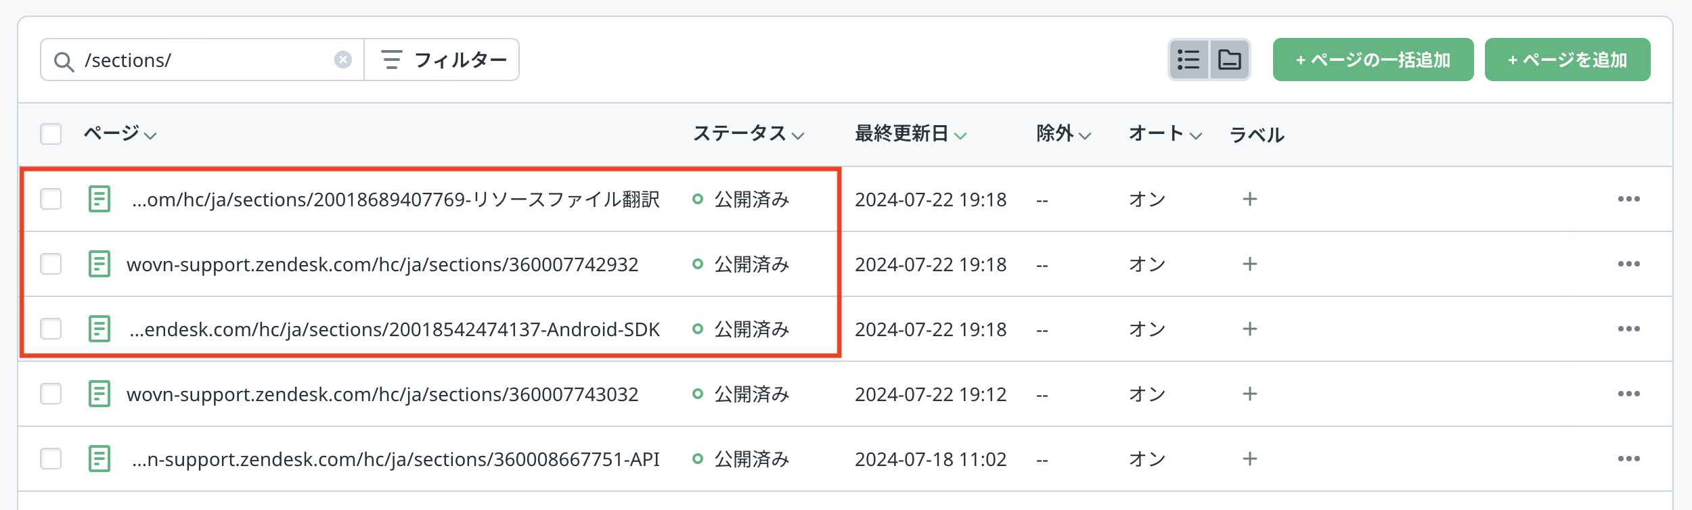Open the フィルター menu
Viewport: 1692px width, 510px height.
click(443, 60)
